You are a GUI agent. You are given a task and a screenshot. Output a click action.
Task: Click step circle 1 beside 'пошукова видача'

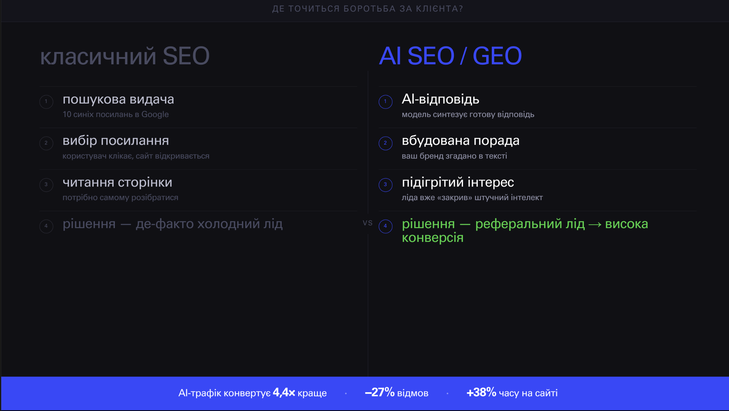(46, 102)
